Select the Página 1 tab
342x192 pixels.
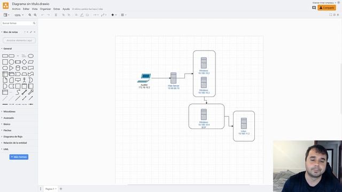51,189
